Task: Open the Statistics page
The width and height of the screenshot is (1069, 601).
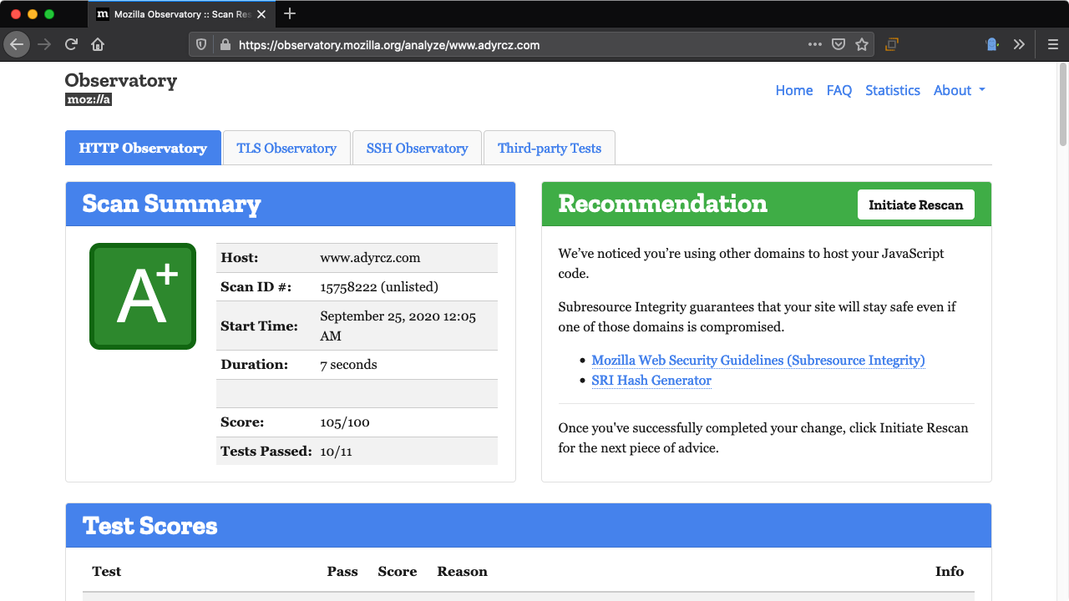Action: (x=893, y=90)
